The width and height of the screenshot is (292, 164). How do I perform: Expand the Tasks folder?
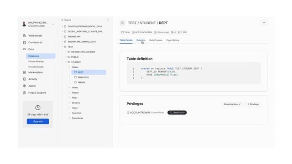click(69, 108)
